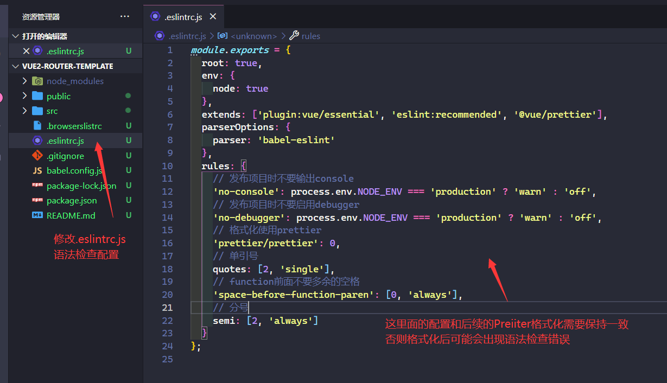
Task: Click the .gitignore git icon
Action: [37, 156]
